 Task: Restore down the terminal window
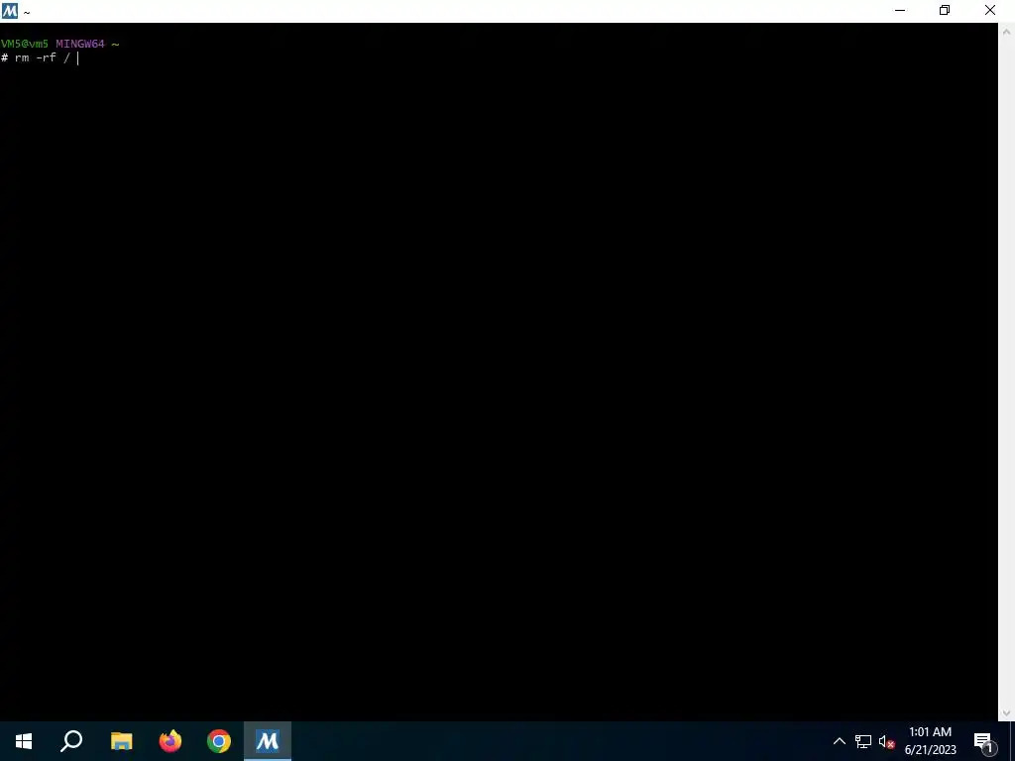945,10
